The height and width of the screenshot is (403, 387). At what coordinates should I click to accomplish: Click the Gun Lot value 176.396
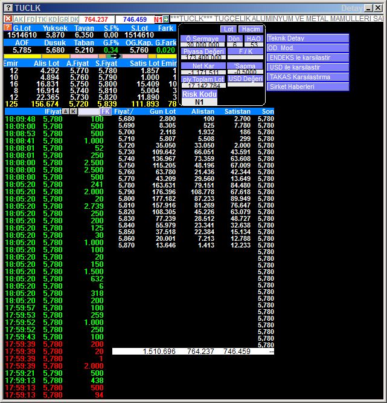(164, 192)
